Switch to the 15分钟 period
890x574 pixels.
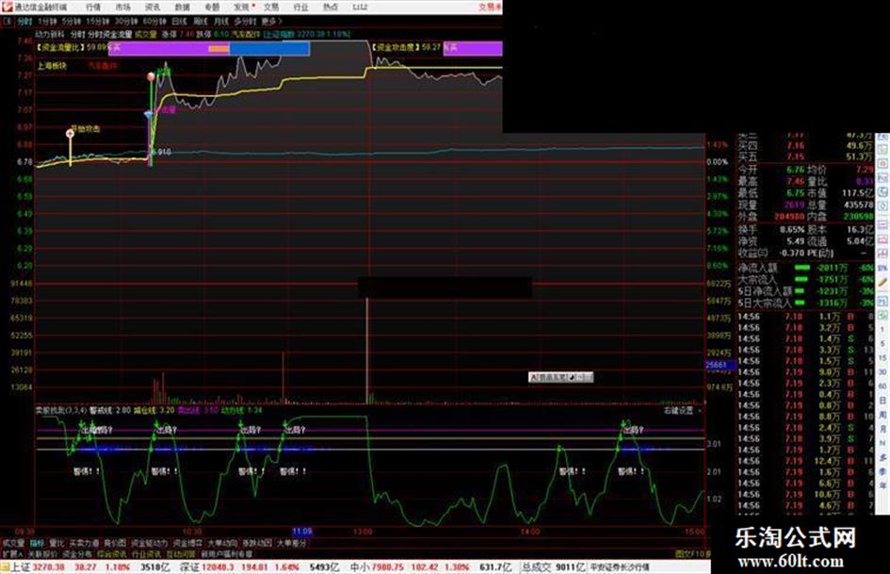tap(98, 22)
